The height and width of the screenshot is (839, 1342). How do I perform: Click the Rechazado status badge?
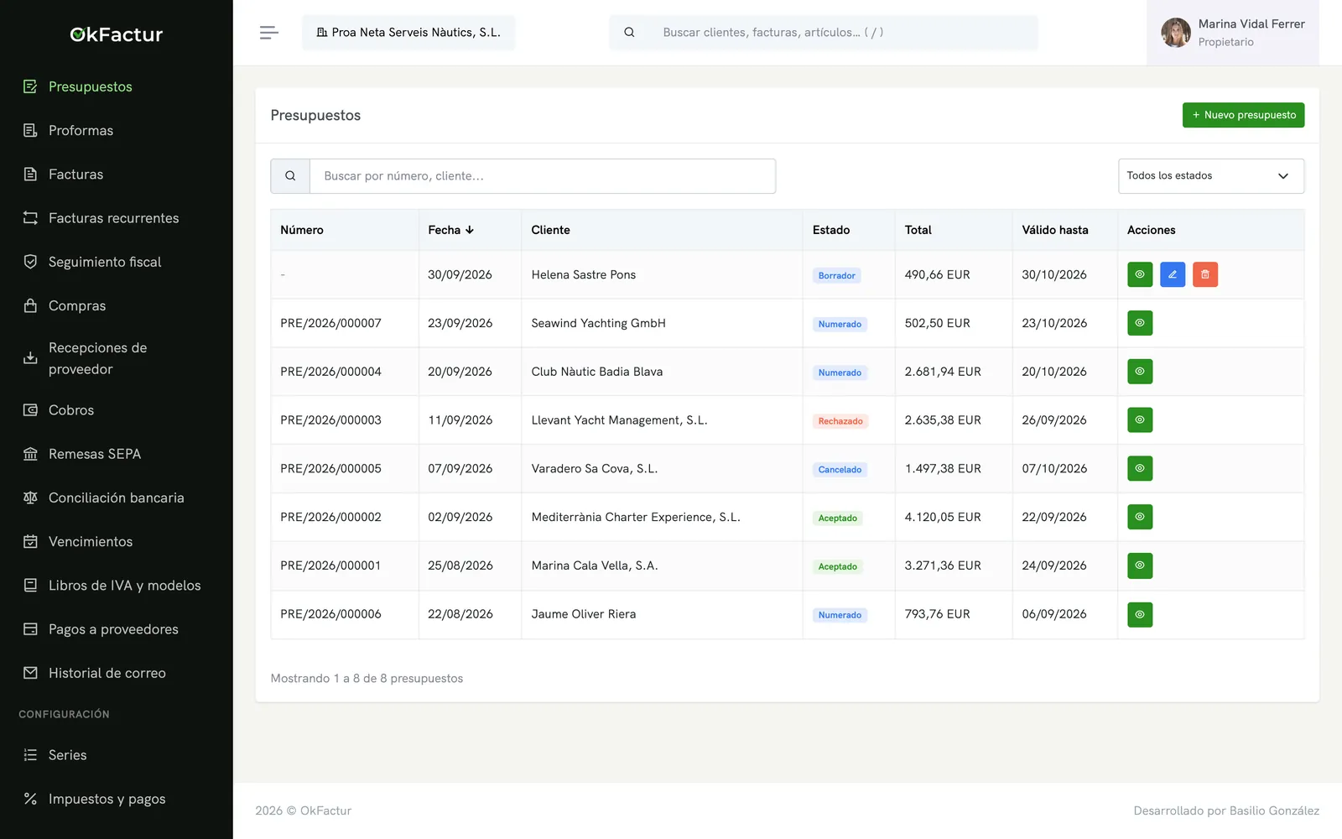[x=840, y=421]
